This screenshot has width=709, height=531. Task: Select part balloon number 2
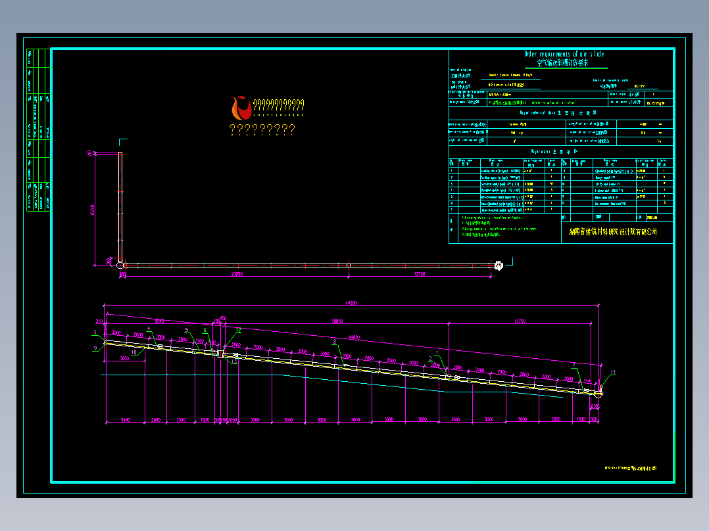[x=430, y=358]
